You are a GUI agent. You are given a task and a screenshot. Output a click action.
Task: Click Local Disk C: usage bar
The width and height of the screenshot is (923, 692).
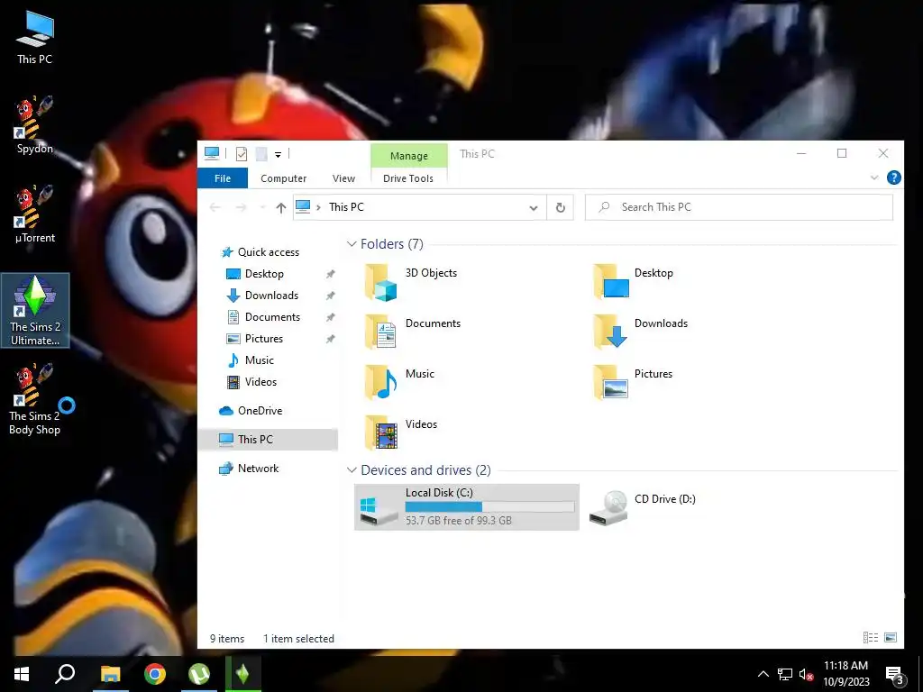pos(489,506)
